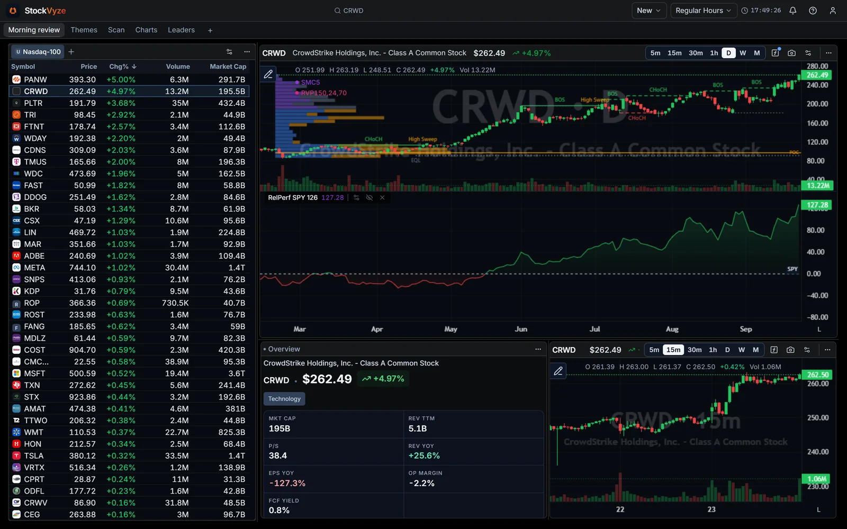Switch to the Scan tab
The width and height of the screenshot is (847, 529).
point(116,30)
